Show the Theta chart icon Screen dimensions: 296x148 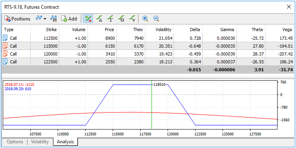pyautogui.click(x=121, y=18)
